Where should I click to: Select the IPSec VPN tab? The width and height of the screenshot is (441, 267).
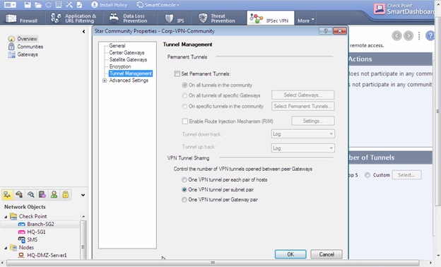271,18
